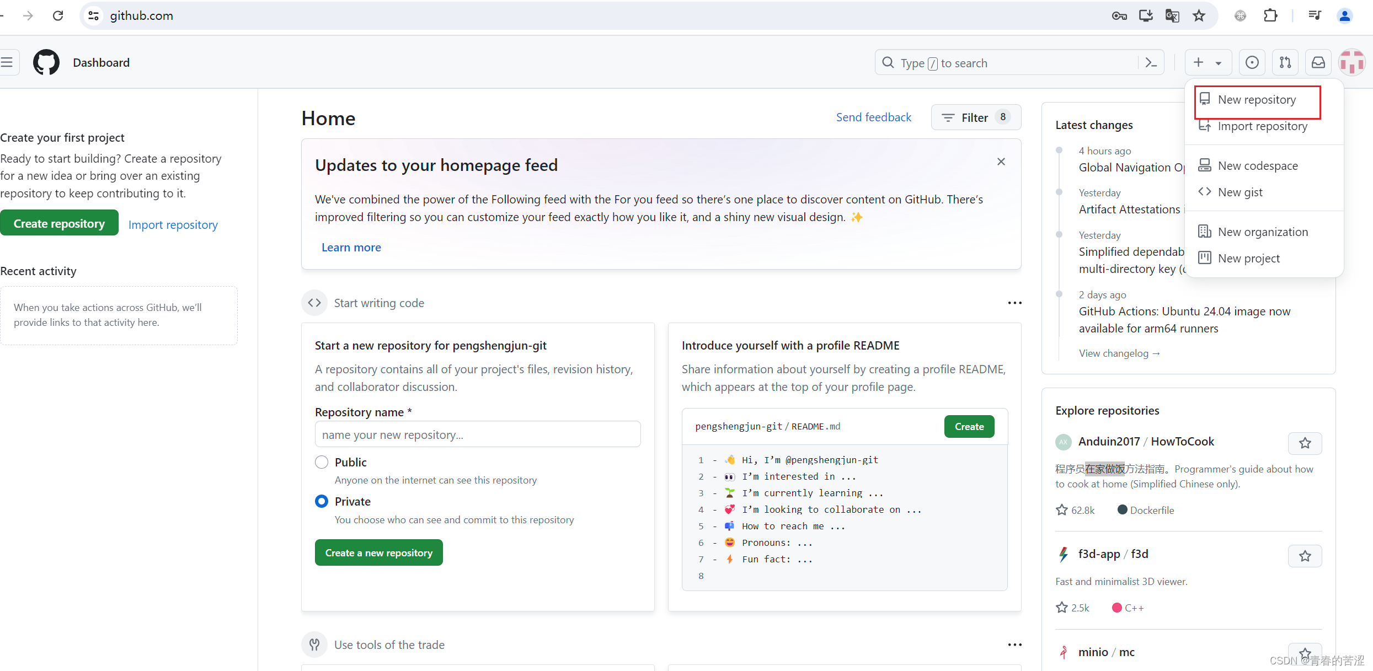Open the Pull requests header icon
1373x671 pixels.
(1285, 63)
